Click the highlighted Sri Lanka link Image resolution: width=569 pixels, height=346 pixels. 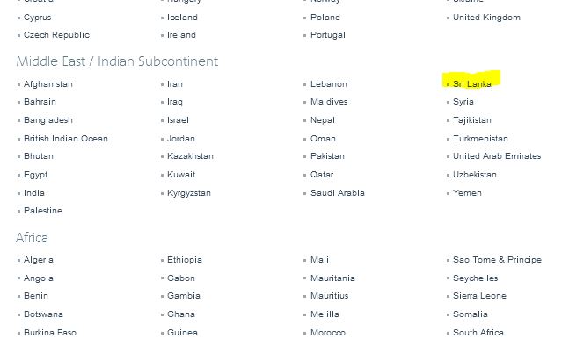[x=471, y=84]
